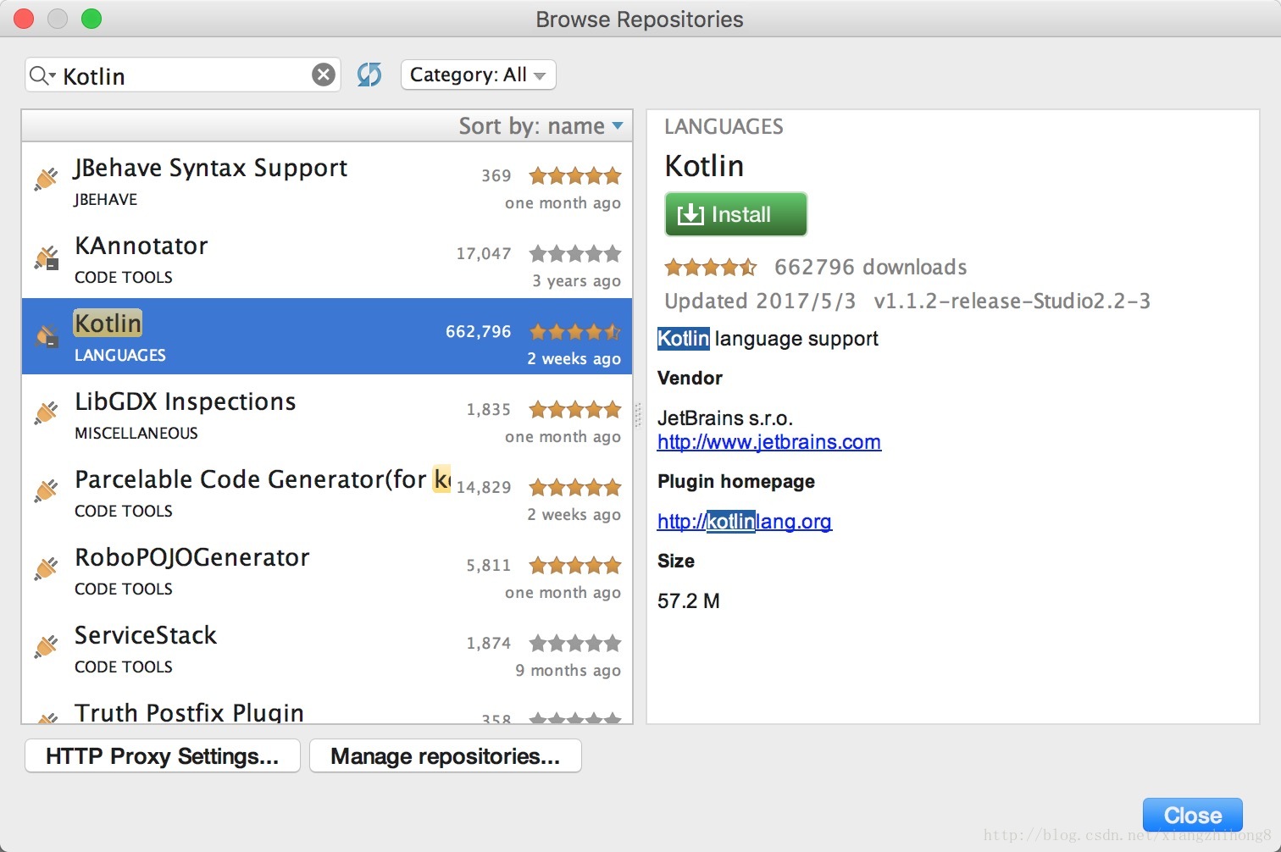Click the refresh repositories icon
Screen dimensions: 1281x852
coord(369,75)
